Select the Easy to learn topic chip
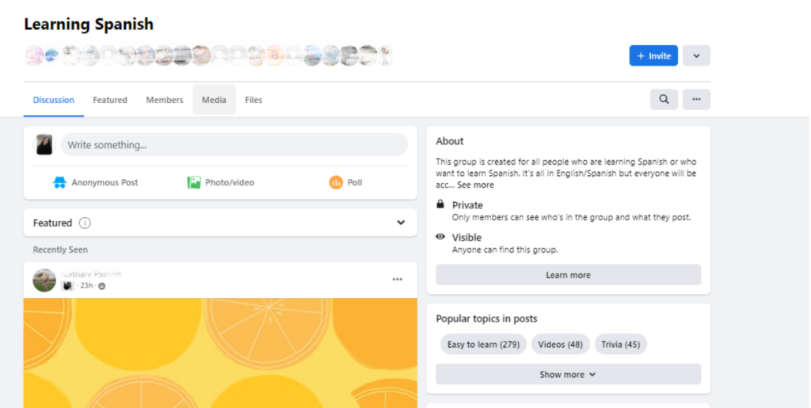The image size is (811, 408). coord(483,345)
